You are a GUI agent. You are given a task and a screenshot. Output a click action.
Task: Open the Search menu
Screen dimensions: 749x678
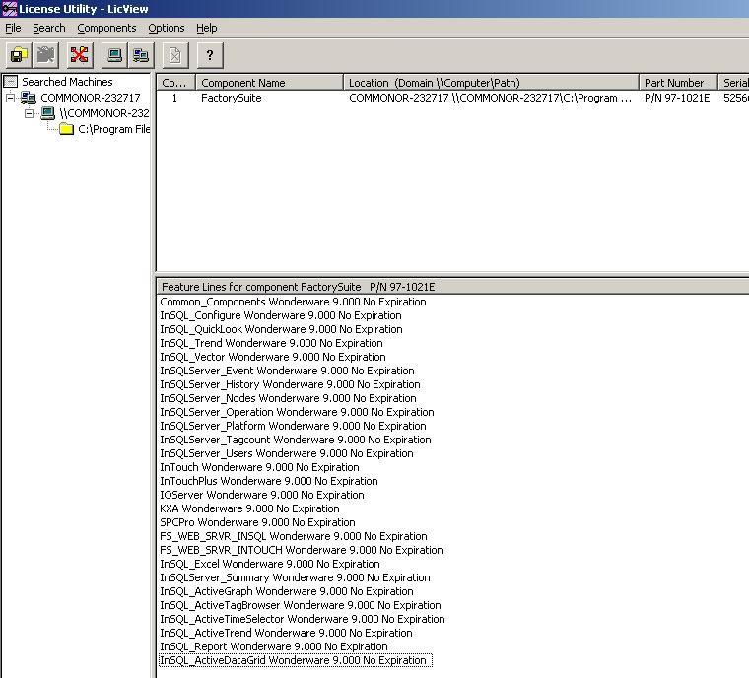[x=49, y=28]
